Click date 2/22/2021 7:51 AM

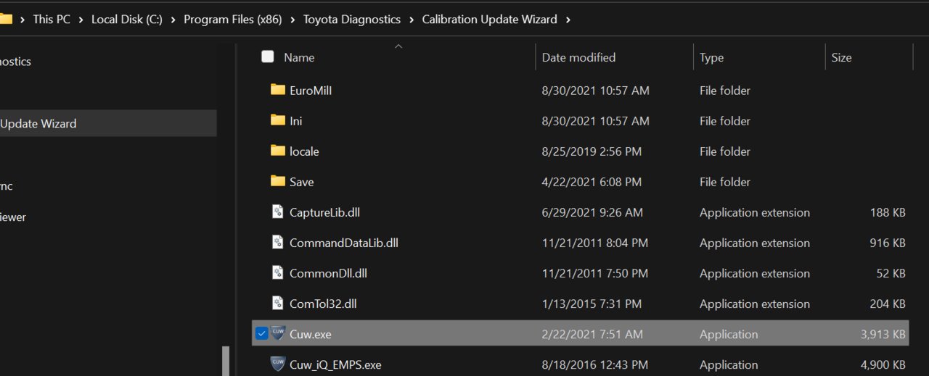tap(592, 334)
